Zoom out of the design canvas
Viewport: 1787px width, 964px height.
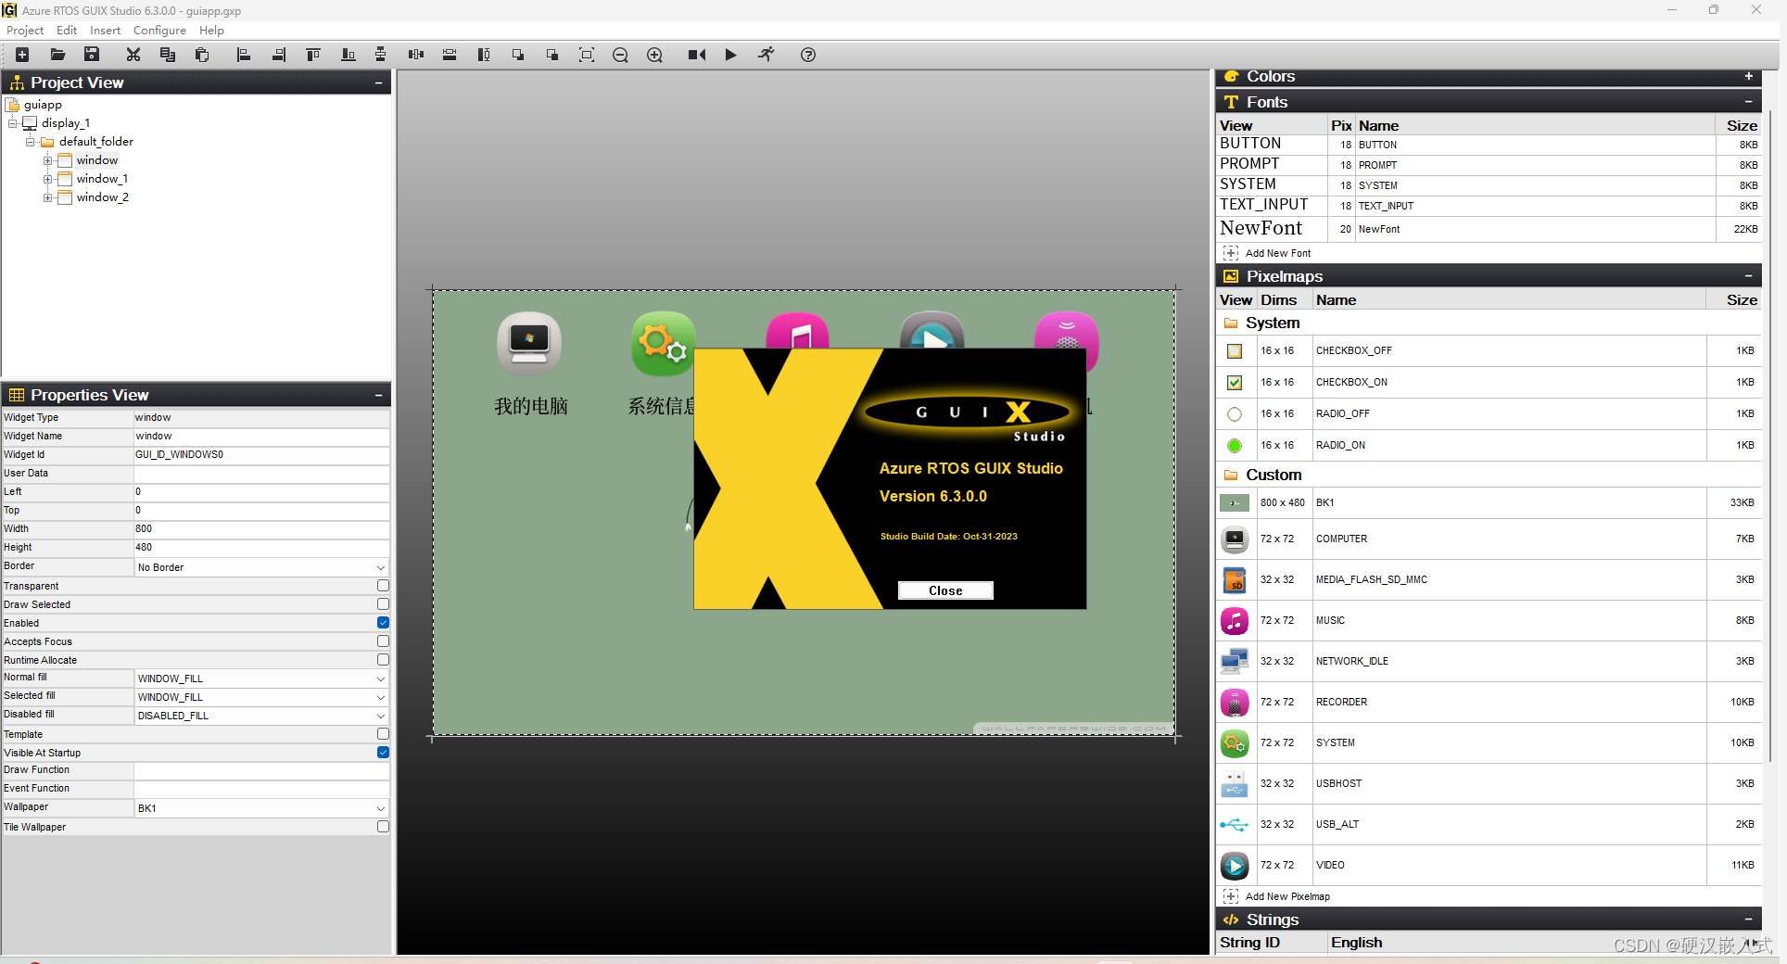[x=620, y=55]
